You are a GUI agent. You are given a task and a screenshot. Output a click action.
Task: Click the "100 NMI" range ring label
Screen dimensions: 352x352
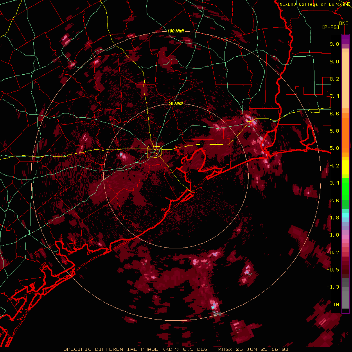coord(176,31)
